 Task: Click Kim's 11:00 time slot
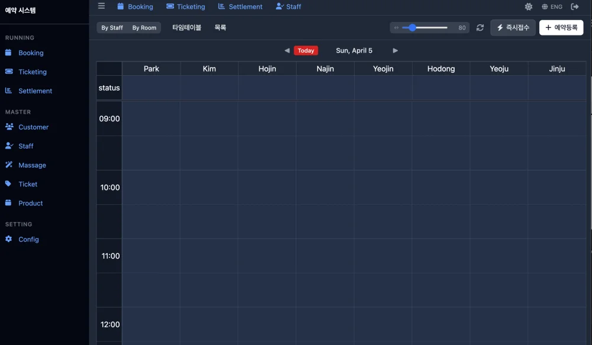coord(209,256)
